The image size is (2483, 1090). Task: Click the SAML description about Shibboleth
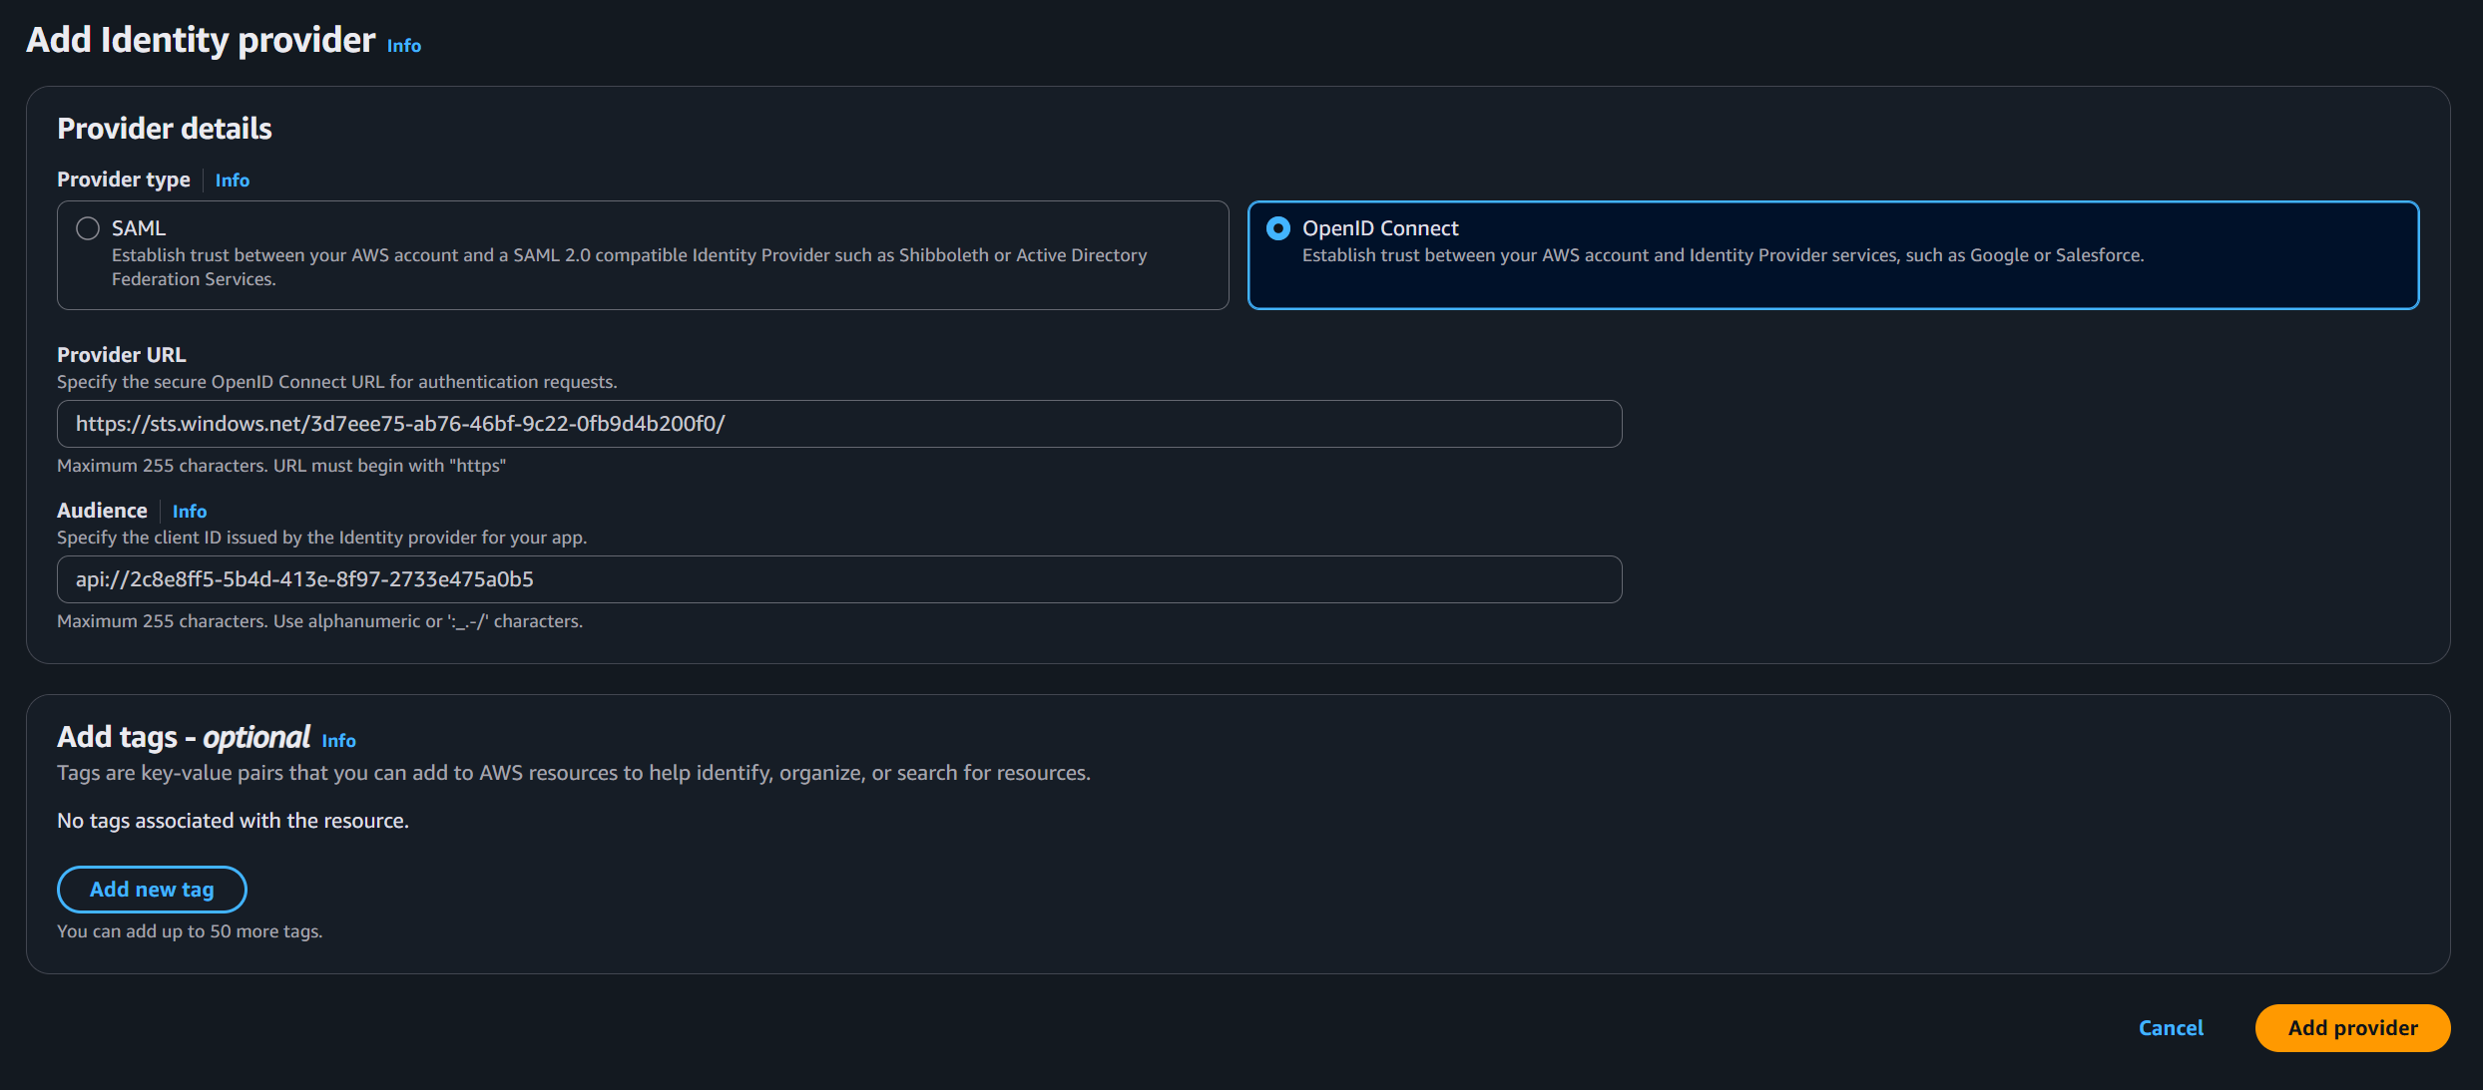coord(629,267)
